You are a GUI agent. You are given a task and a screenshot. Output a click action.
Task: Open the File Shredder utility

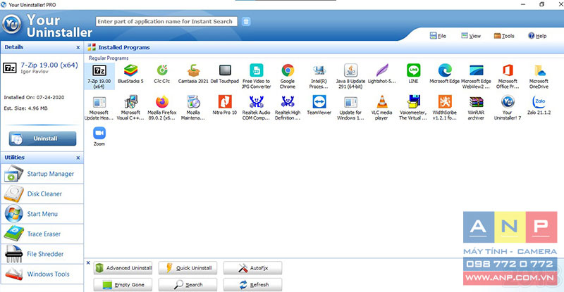[42, 254]
